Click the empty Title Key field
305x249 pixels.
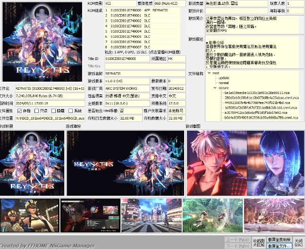pos(145,66)
